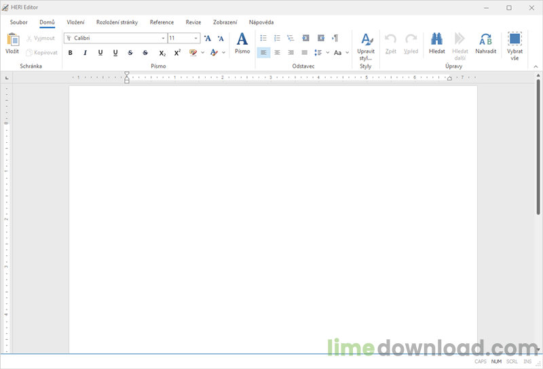Screen dimensions: 543x369
Task: Click the CAPS status bar indicator
Action: 481,362
